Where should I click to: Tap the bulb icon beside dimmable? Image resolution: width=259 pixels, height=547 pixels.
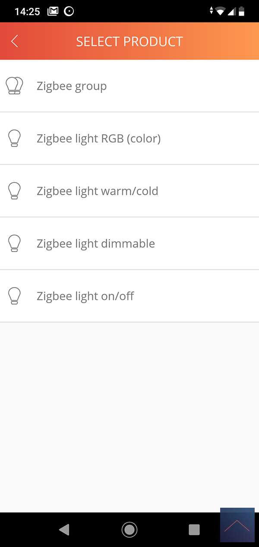[x=14, y=243]
